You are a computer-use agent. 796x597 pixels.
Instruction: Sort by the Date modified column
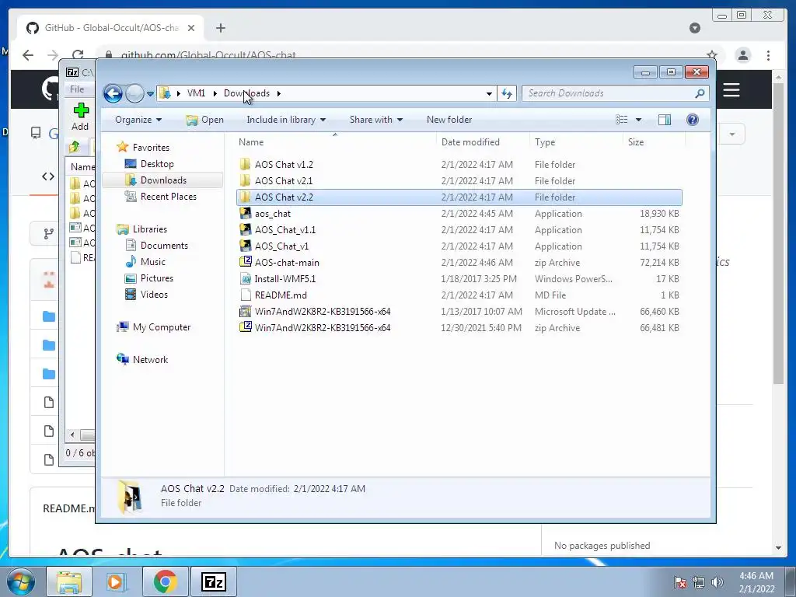pyautogui.click(x=470, y=142)
